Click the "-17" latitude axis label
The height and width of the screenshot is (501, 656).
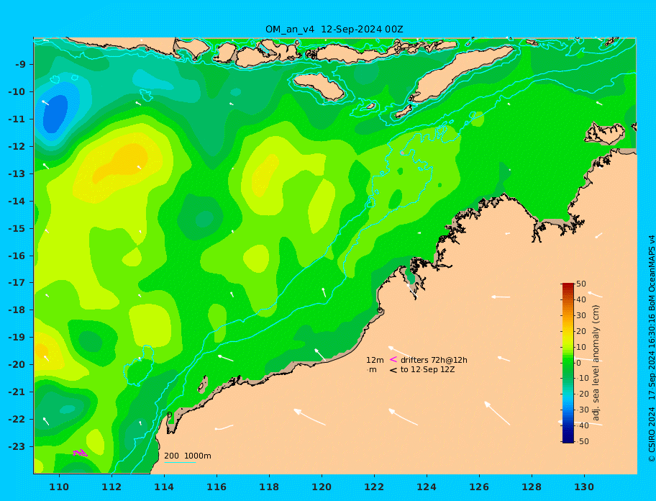17,283
